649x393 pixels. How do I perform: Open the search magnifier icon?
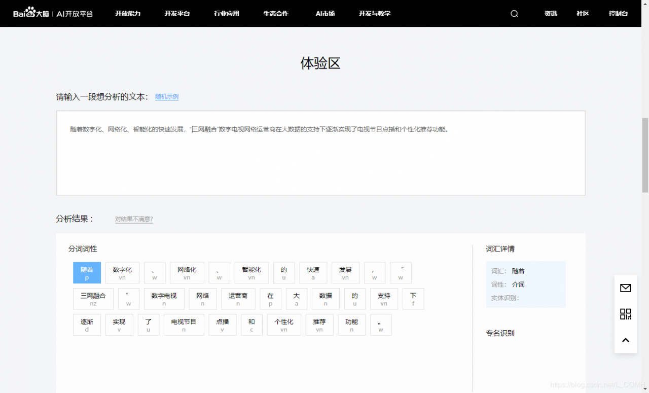514,14
